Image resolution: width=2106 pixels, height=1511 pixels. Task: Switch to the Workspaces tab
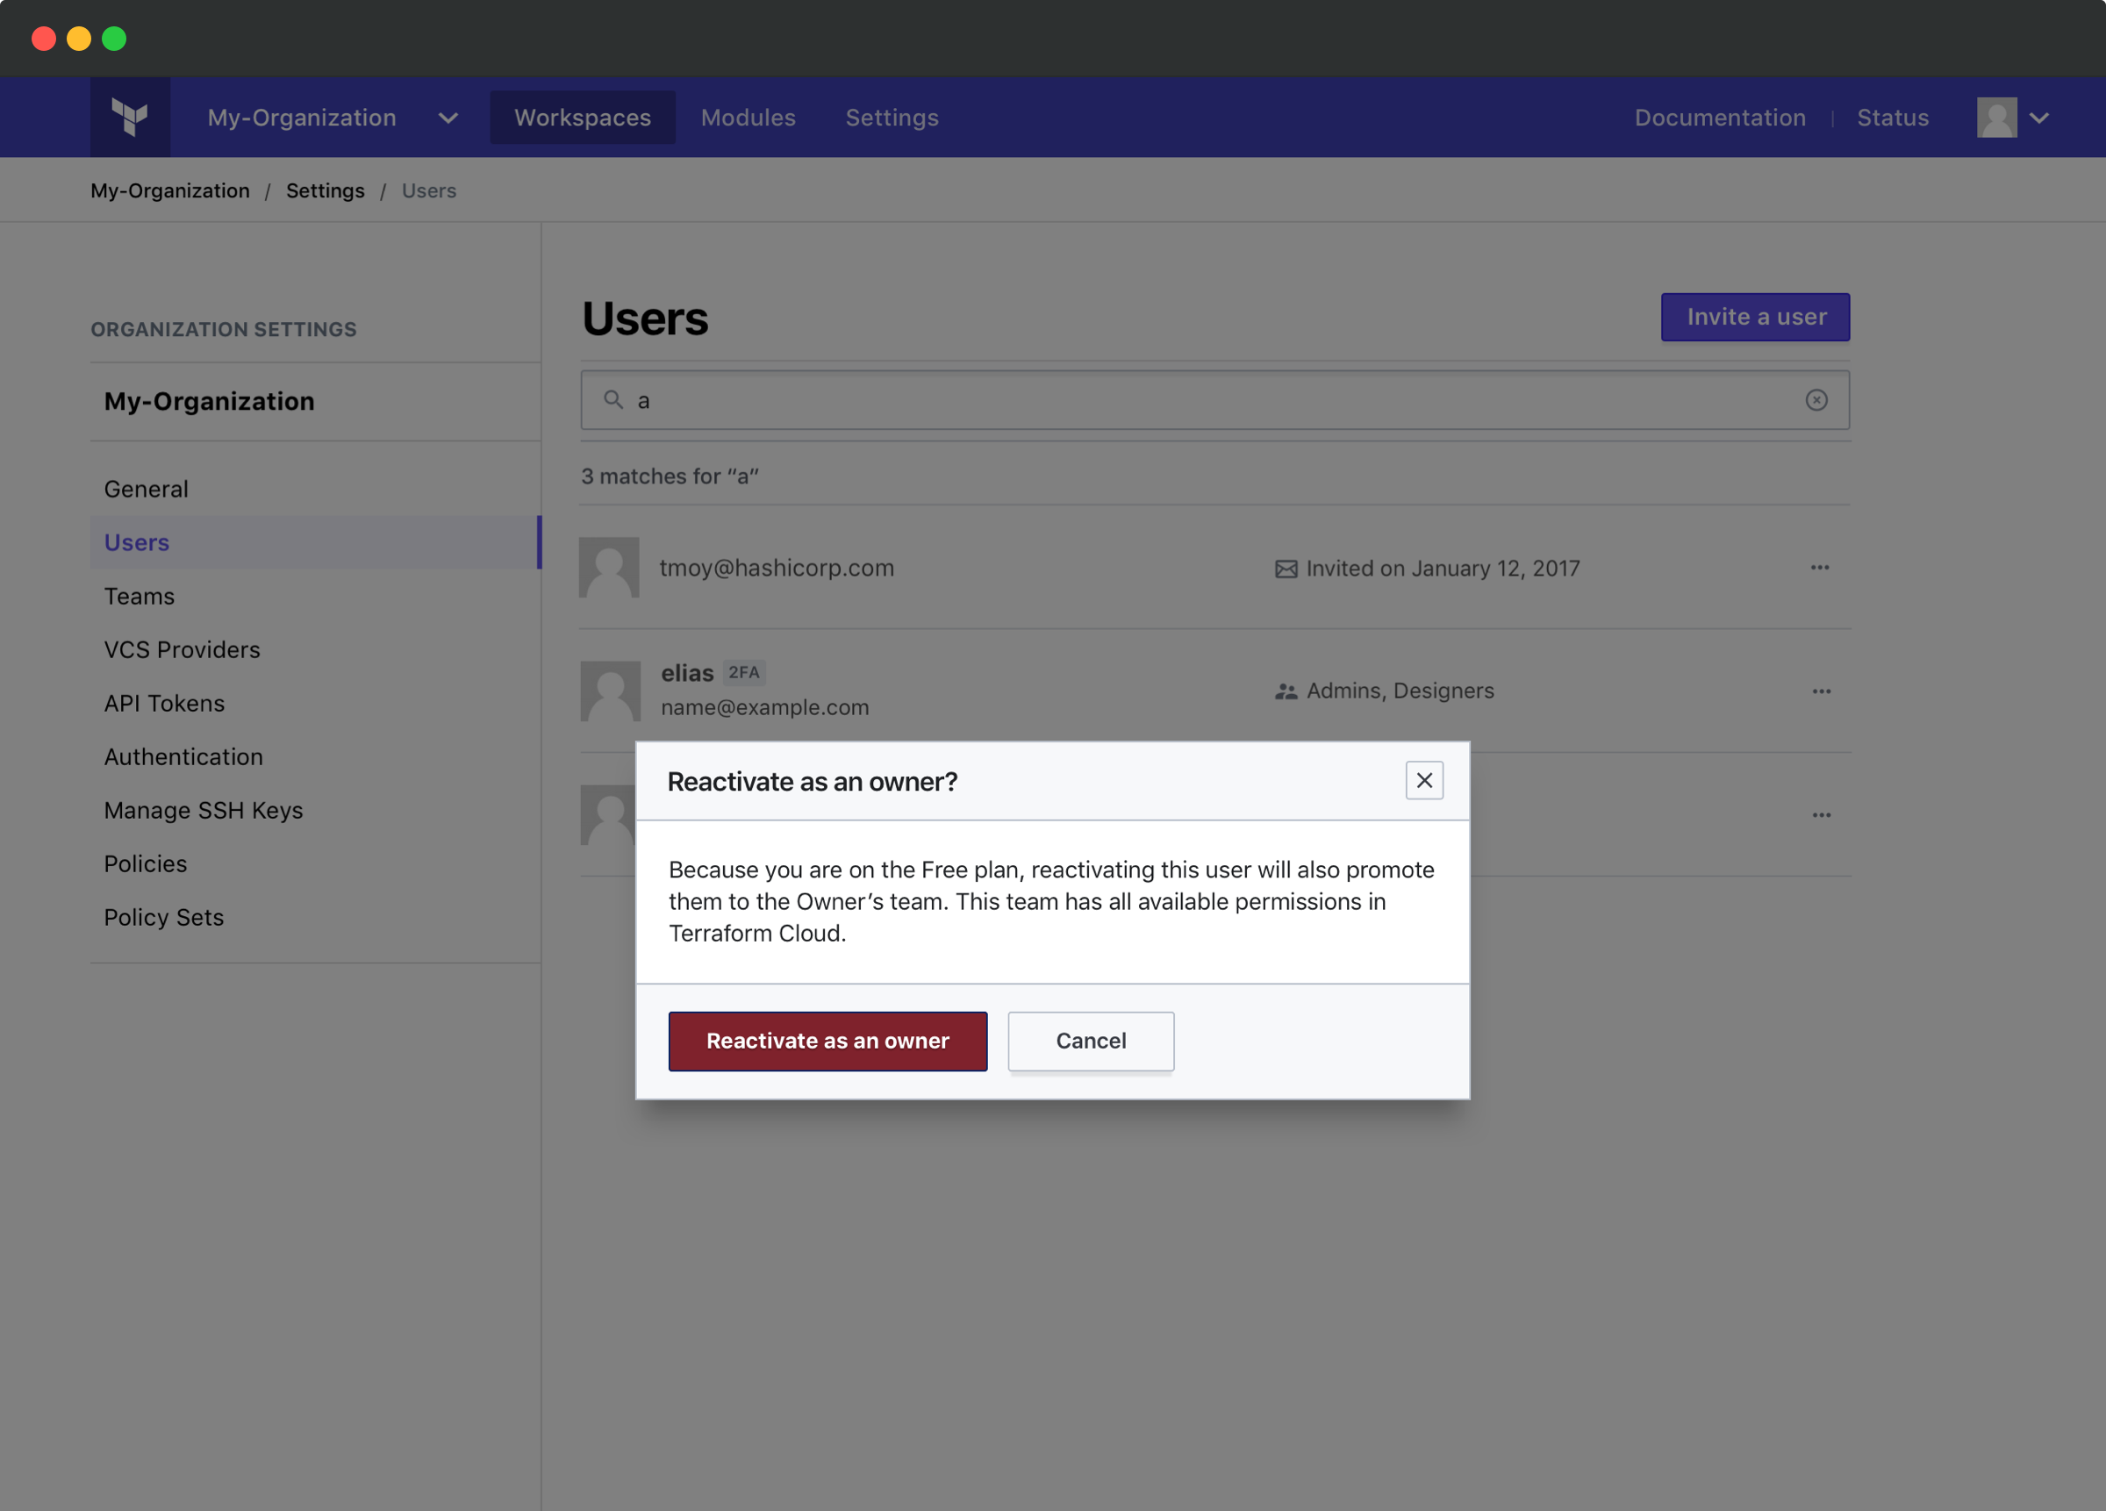point(582,118)
